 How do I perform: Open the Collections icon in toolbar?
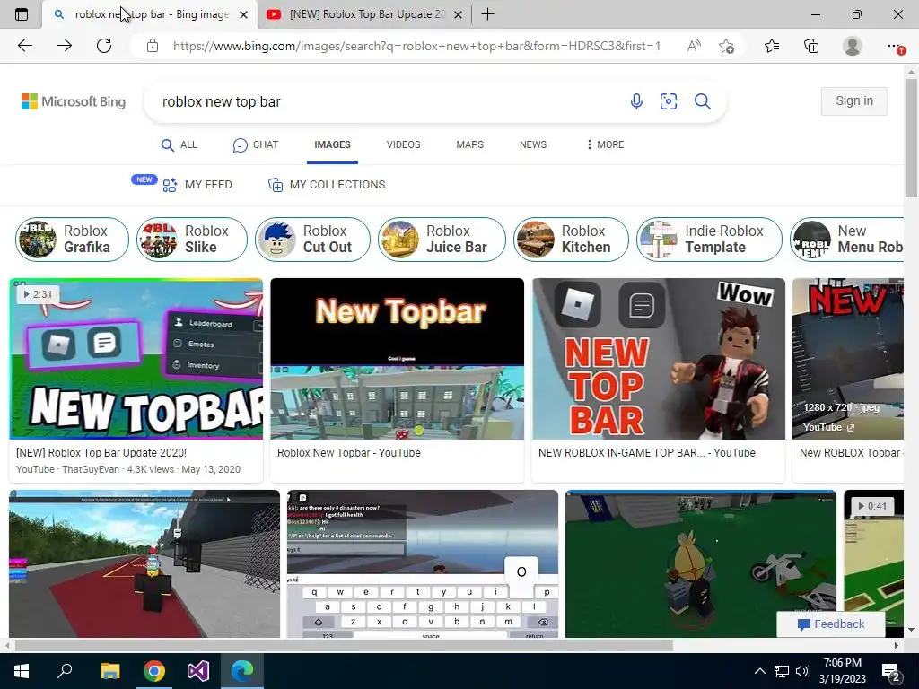pos(811,46)
